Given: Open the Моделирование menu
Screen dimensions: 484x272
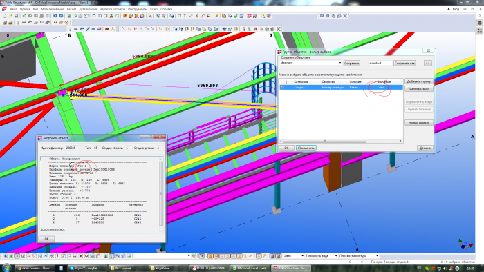Looking at the screenshot, I should click(x=52, y=9).
